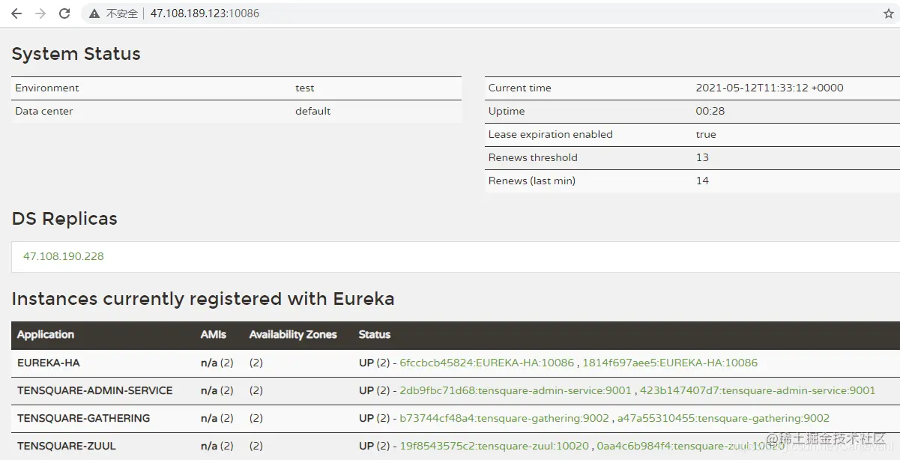Screen dimensions: 900x460
Task: Select the Current time label
Action: coord(520,88)
